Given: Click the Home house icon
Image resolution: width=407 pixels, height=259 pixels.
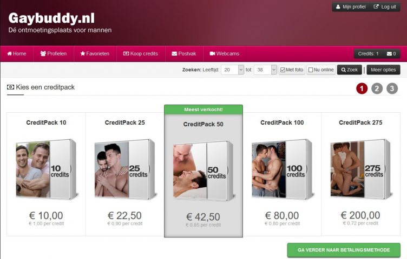Looking at the screenshot, I should click(10, 53).
